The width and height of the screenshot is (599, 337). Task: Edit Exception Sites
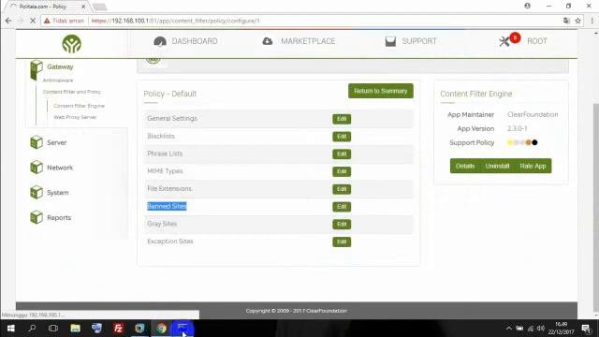[342, 242]
